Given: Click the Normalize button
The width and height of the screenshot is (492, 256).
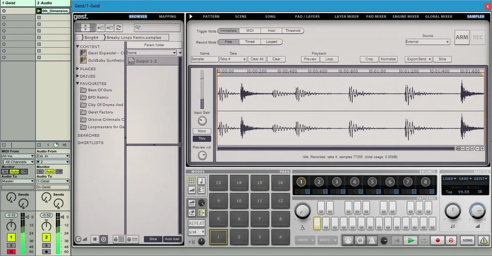Looking at the screenshot, I should (388, 59).
